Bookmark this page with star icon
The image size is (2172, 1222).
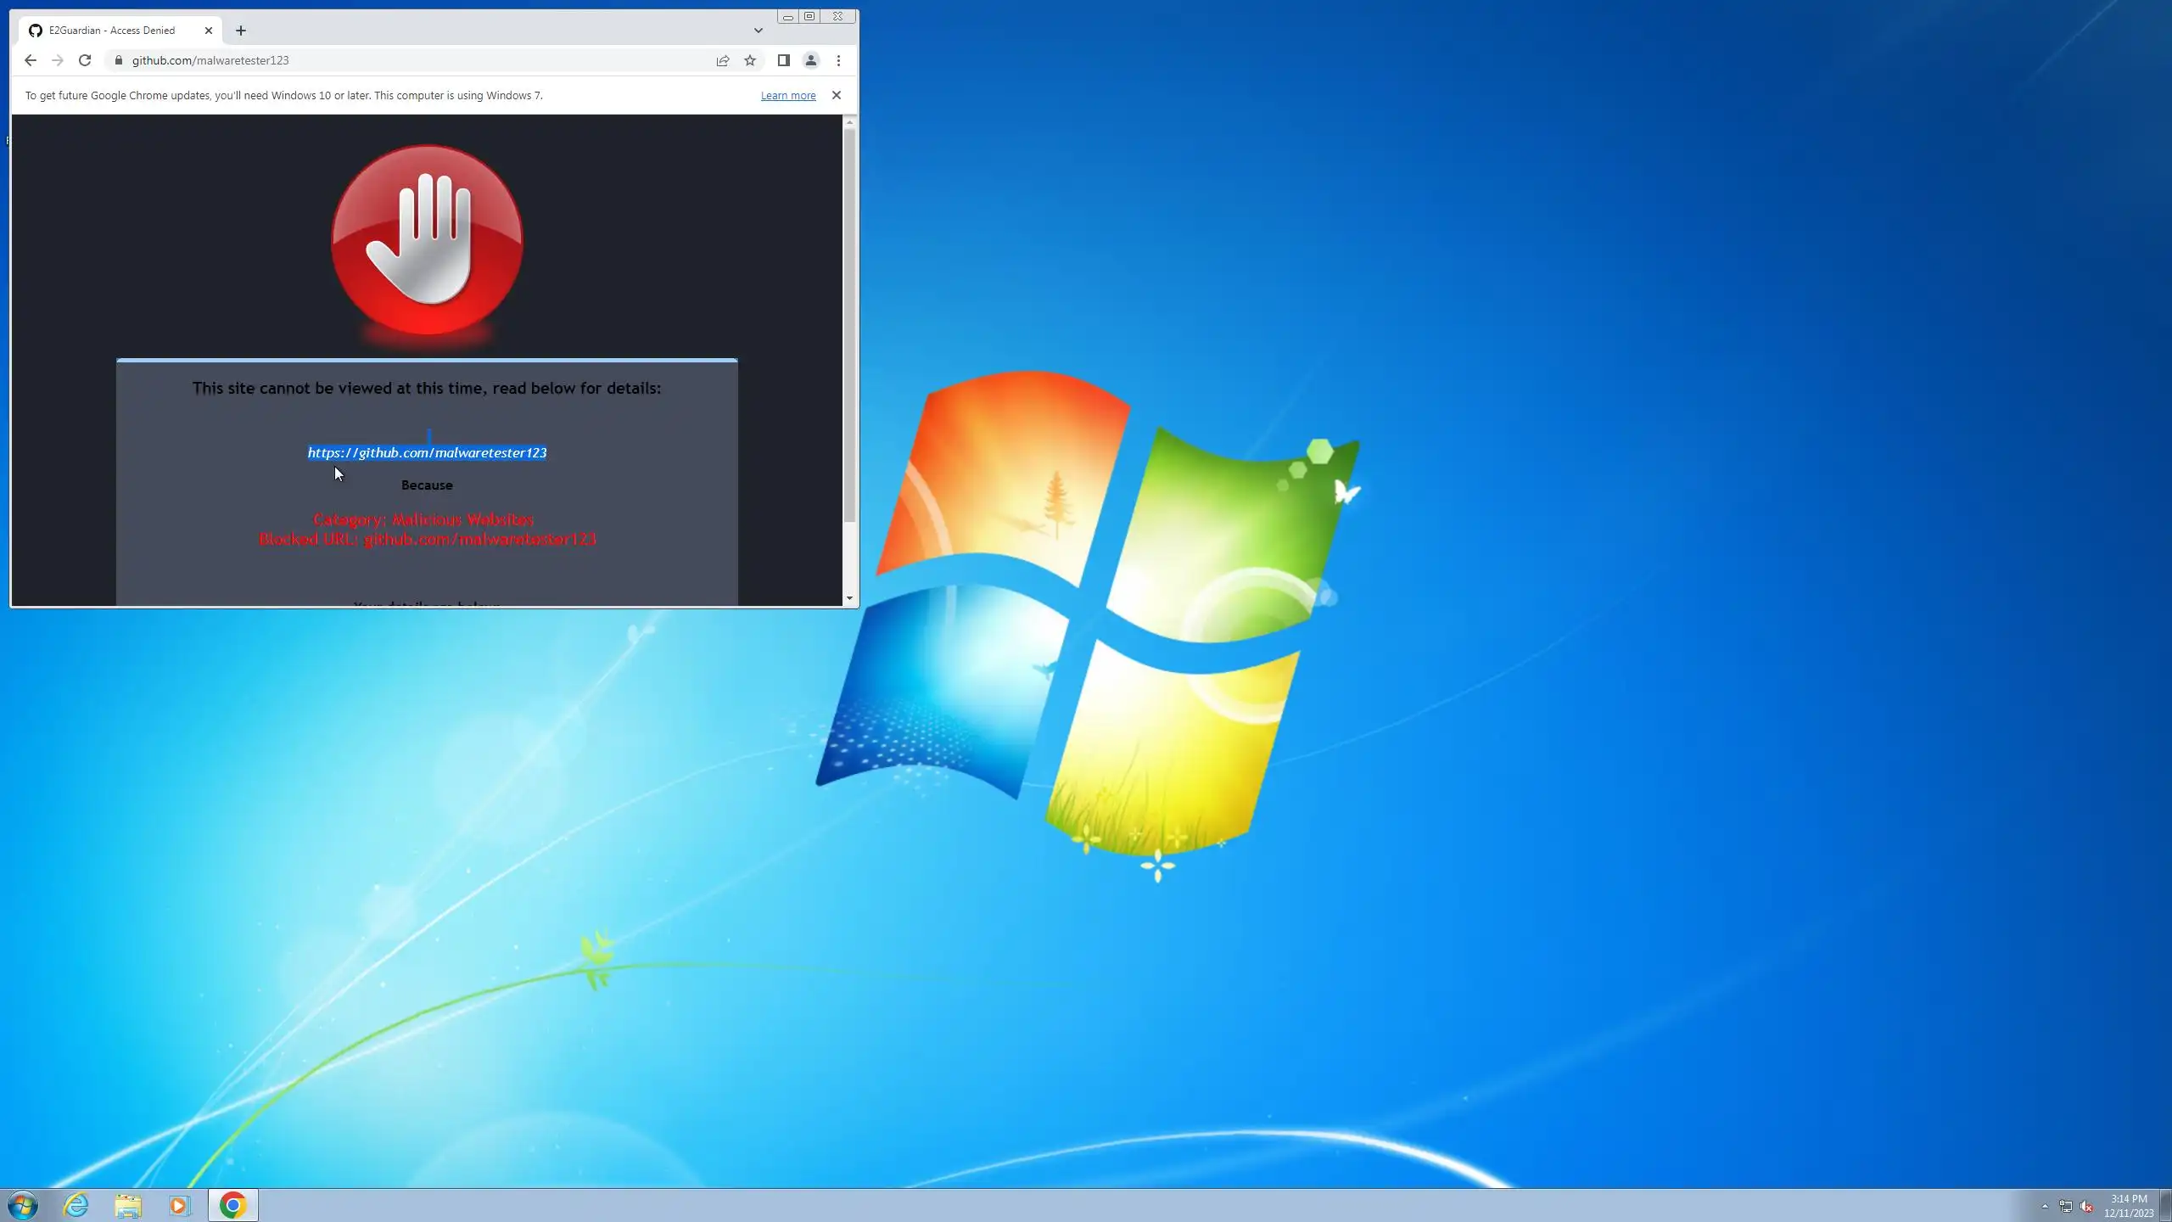click(x=750, y=60)
